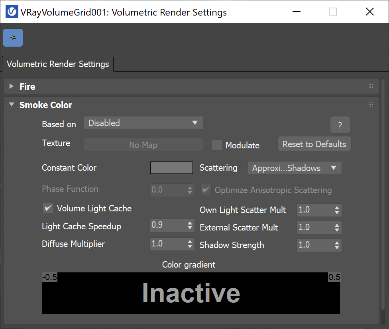This screenshot has width=389, height=329.
Task: Disable the Volume Light Cache checkbox
Action: [x=48, y=208]
